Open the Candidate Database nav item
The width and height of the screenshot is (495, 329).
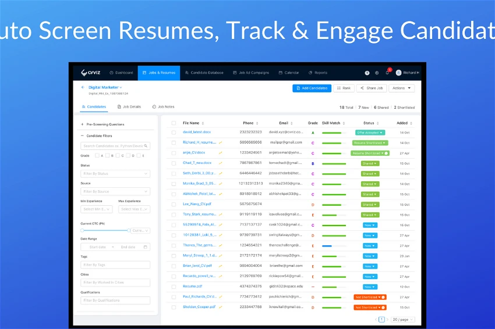pos(204,73)
